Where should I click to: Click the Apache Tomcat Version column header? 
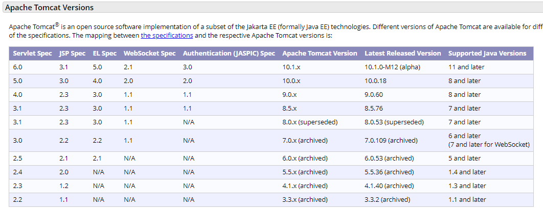(x=320, y=54)
